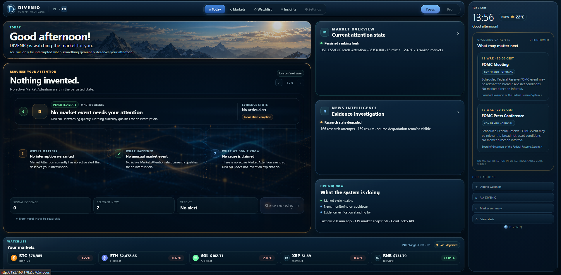Switch language to PL

pos(55,9)
